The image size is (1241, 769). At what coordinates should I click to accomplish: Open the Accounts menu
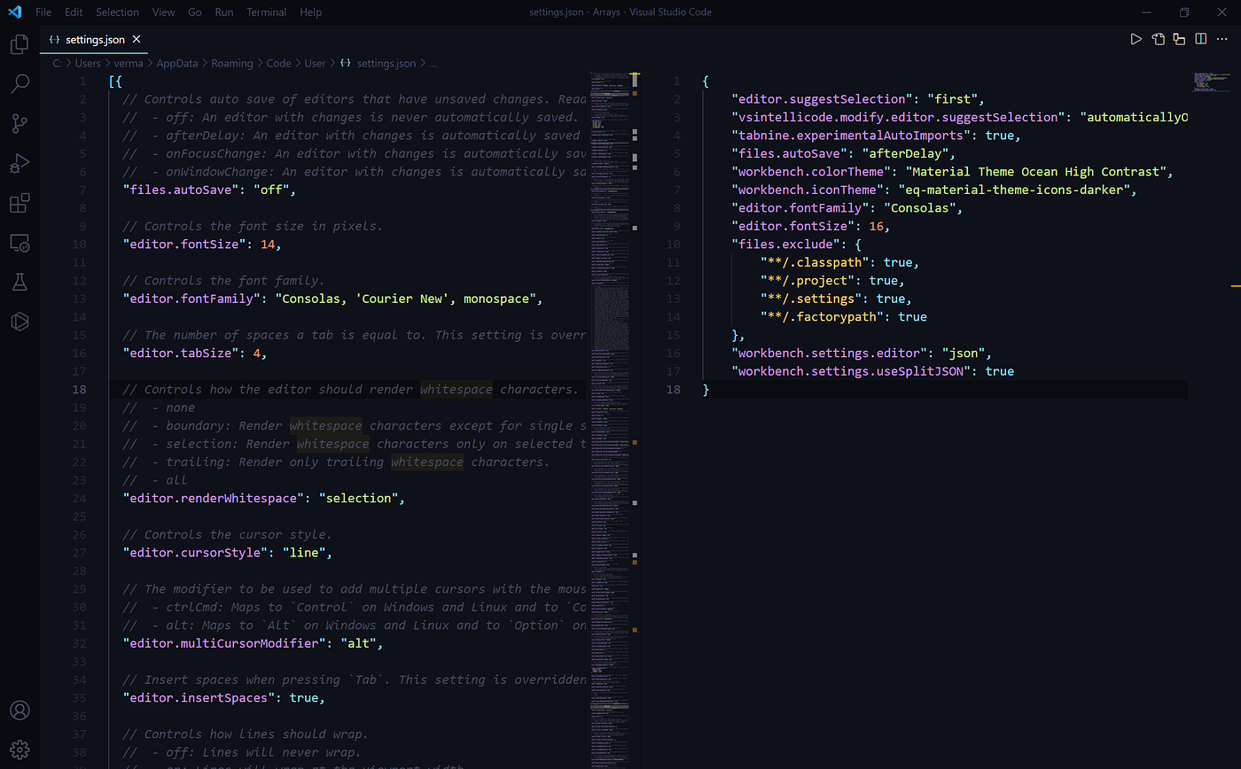20,711
